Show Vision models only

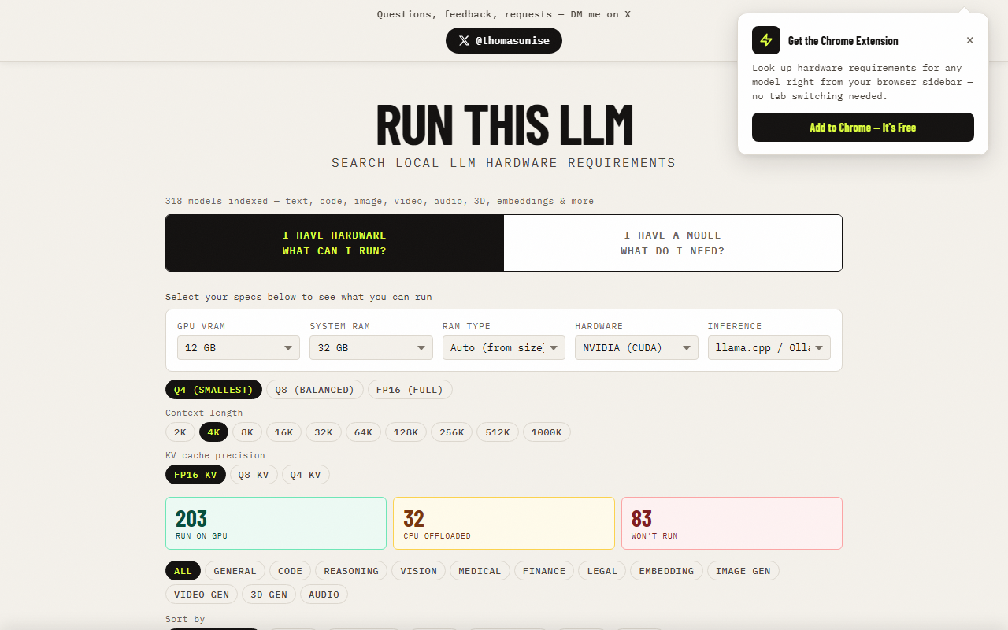(x=419, y=571)
